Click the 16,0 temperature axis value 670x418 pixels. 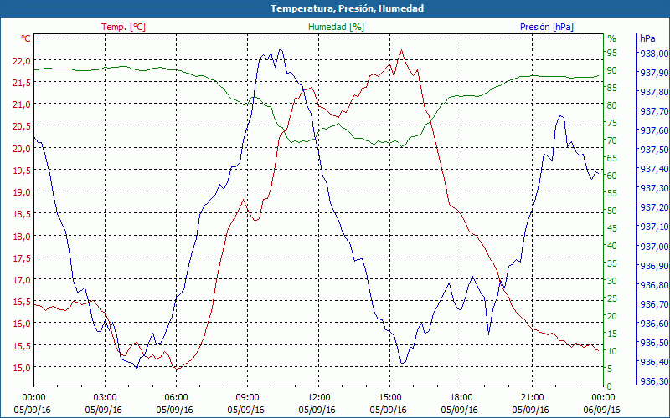[x=22, y=324]
